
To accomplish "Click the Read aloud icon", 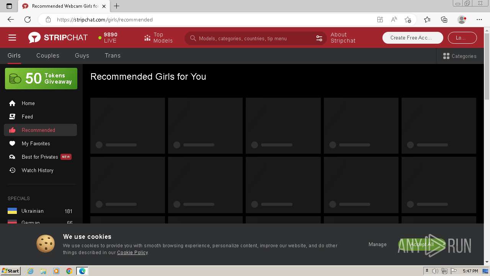I will 394,20.
